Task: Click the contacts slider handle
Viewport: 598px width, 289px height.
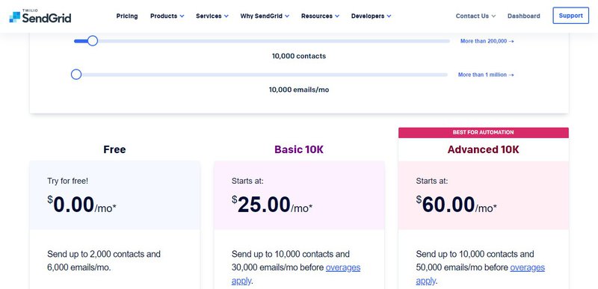Action: (92, 41)
